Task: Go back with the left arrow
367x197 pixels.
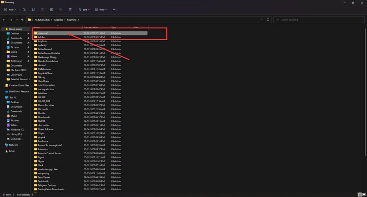Action: click(4, 20)
